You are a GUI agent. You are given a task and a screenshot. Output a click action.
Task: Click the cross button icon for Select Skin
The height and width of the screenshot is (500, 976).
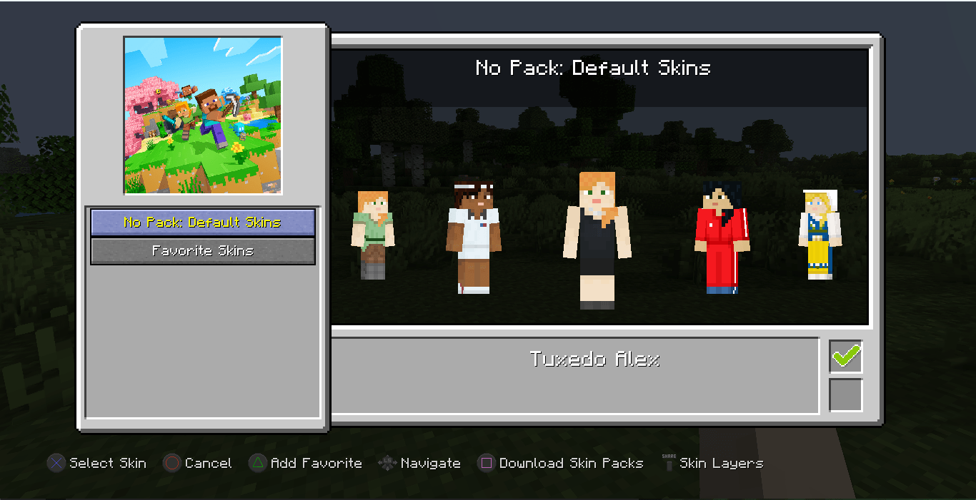point(56,463)
